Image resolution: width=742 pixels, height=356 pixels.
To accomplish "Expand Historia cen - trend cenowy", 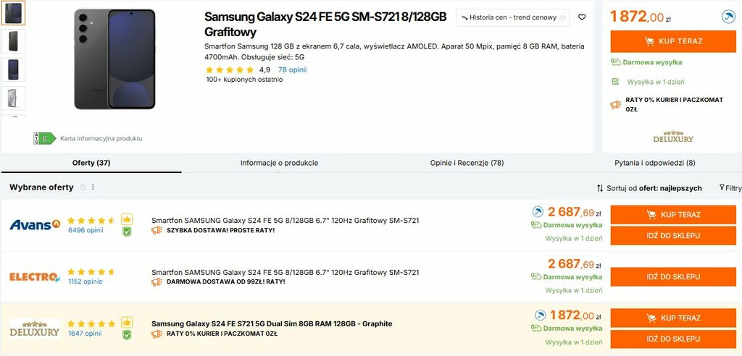I will [513, 17].
